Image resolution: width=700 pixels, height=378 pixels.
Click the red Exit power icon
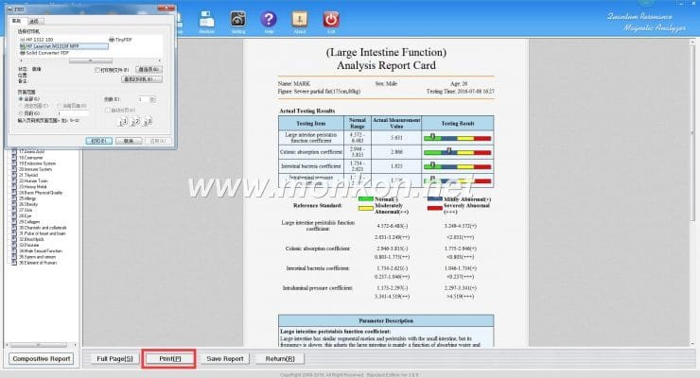331,20
